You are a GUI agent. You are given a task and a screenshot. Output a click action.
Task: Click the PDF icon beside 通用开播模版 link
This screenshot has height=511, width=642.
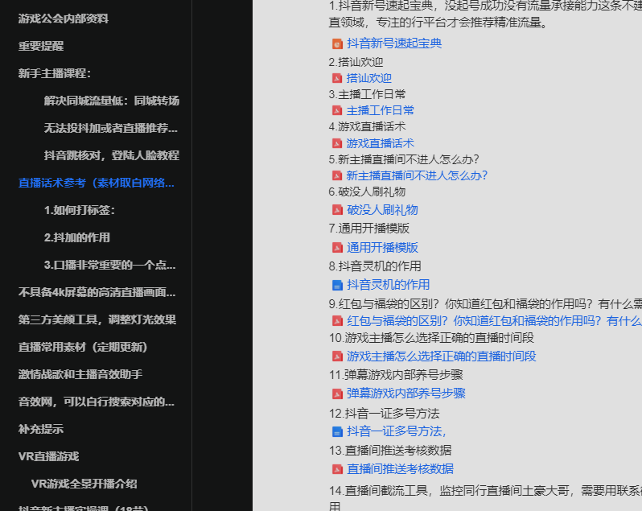pos(337,248)
